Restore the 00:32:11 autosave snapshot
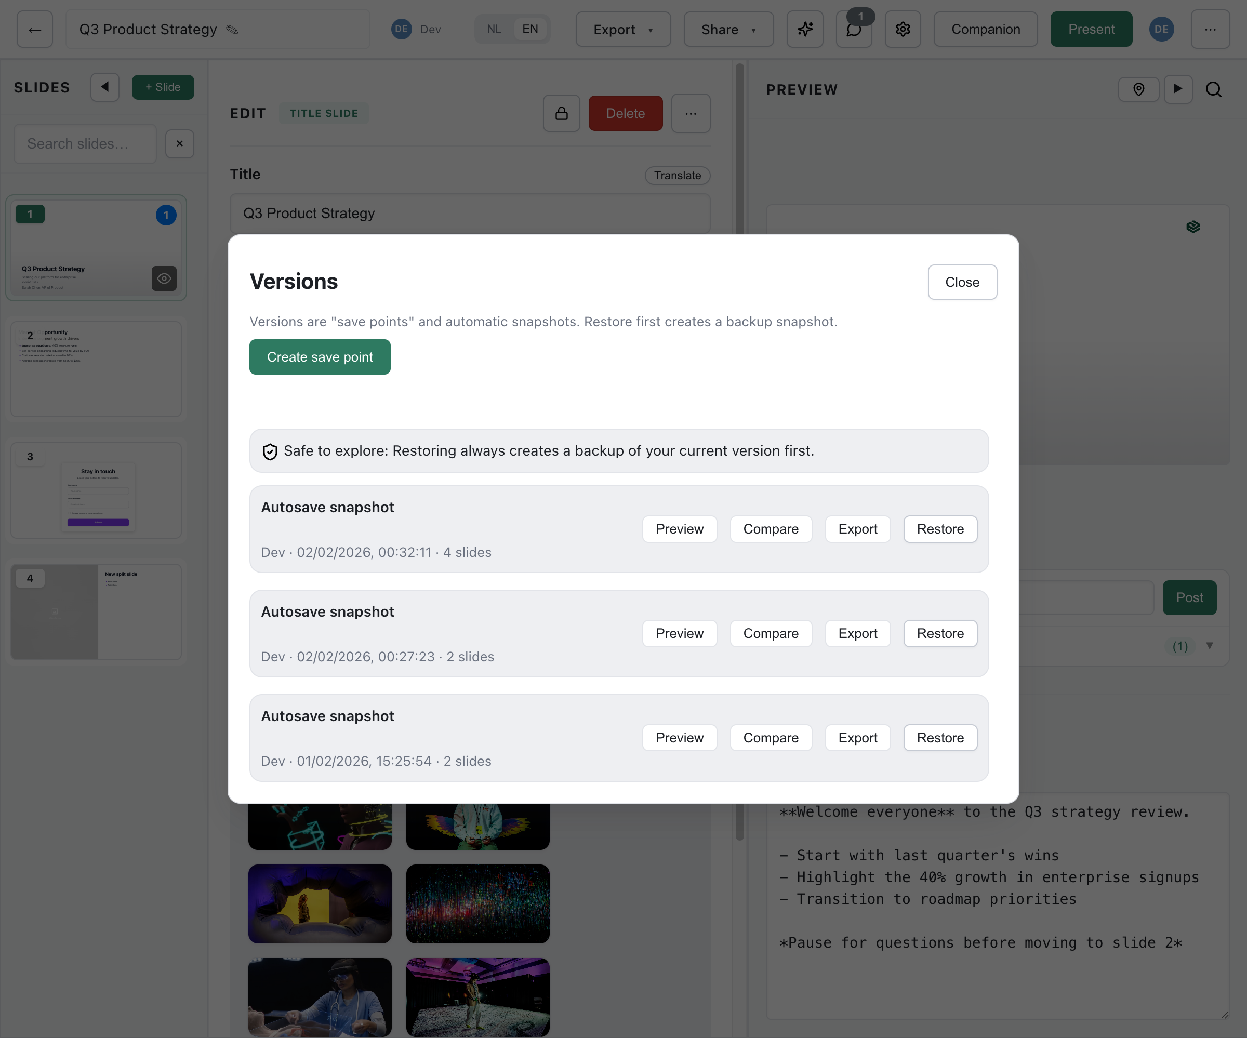The height and width of the screenshot is (1038, 1247). pos(940,529)
